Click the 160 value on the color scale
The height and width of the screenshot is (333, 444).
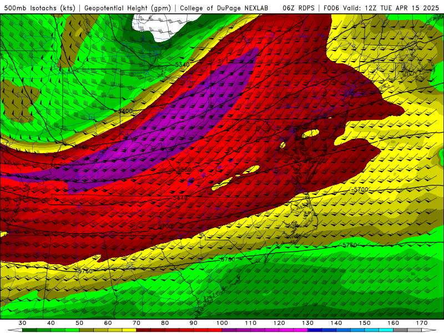(393, 323)
